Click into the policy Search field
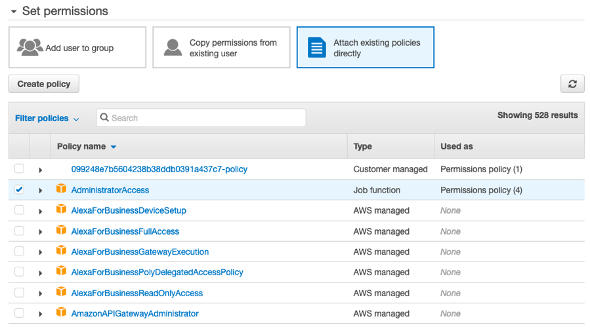The height and width of the screenshot is (329, 590). click(x=201, y=118)
